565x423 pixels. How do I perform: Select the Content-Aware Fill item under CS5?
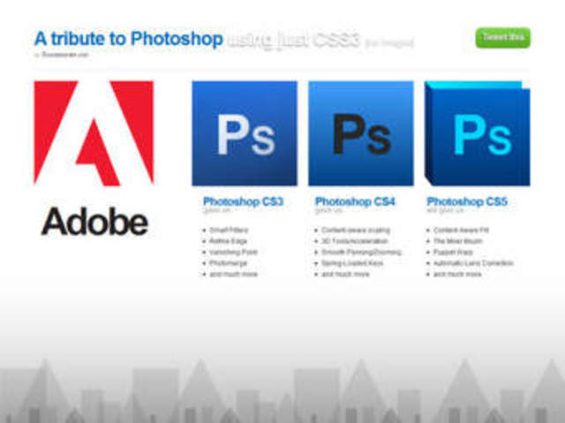click(461, 230)
